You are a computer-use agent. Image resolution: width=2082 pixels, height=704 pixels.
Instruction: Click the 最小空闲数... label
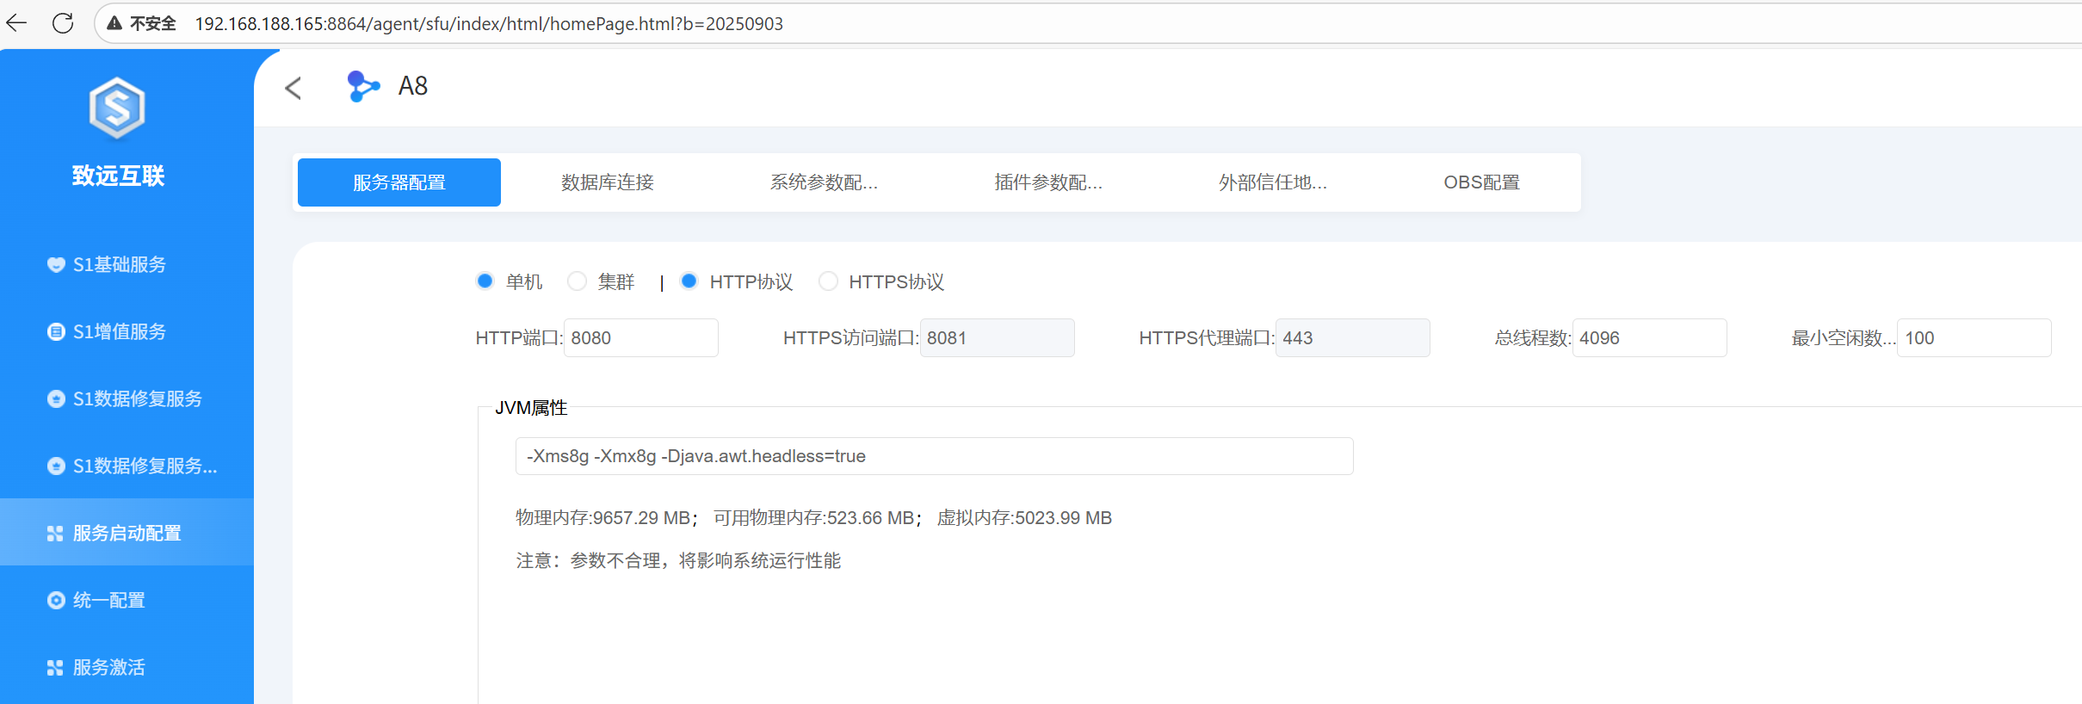click(1844, 338)
